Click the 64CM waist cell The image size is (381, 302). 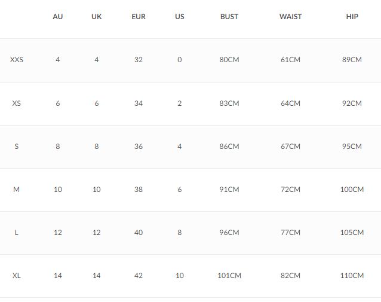[x=290, y=103]
